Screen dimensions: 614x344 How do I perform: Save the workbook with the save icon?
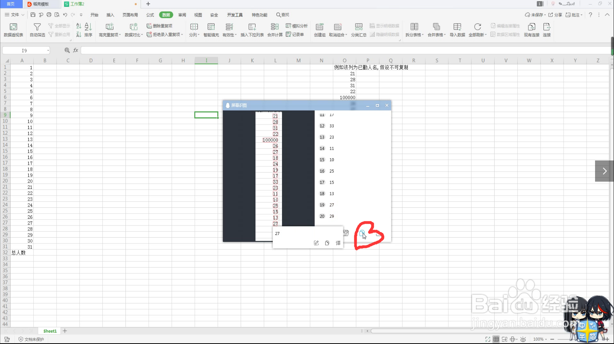[33, 15]
